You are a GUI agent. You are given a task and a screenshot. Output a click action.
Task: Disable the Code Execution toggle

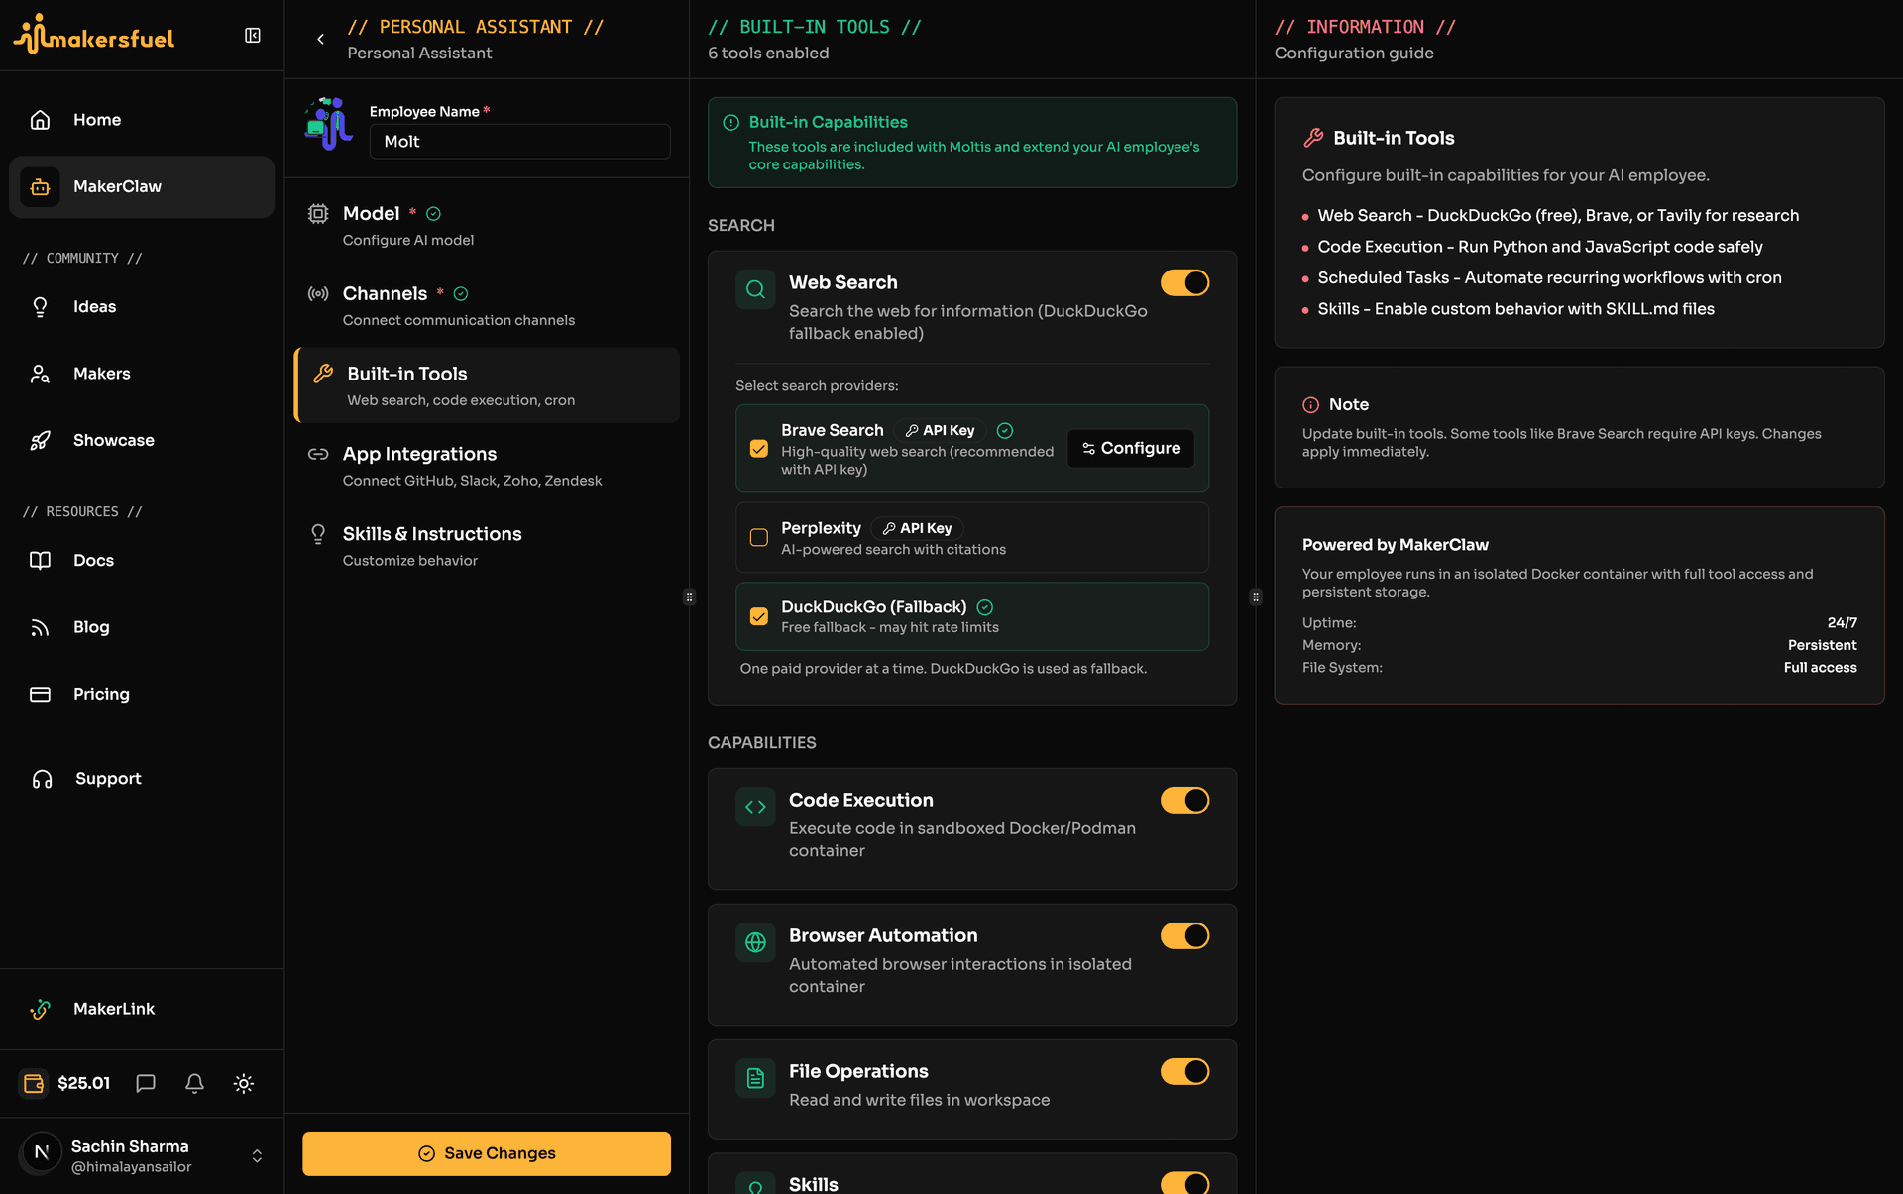tap(1185, 801)
